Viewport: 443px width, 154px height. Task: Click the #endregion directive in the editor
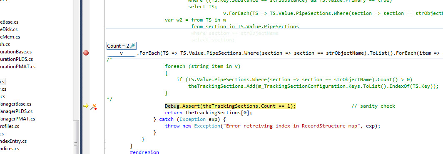tap(144, 152)
